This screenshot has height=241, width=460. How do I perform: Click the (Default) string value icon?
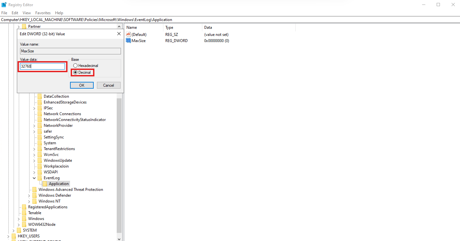(x=128, y=34)
